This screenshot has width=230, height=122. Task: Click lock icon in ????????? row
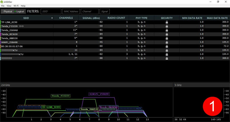[x=167, y=58]
